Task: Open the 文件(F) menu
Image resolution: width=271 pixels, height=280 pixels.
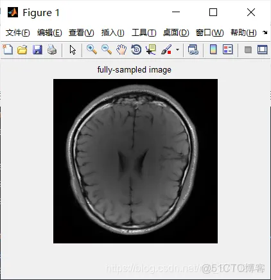Action: point(18,33)
